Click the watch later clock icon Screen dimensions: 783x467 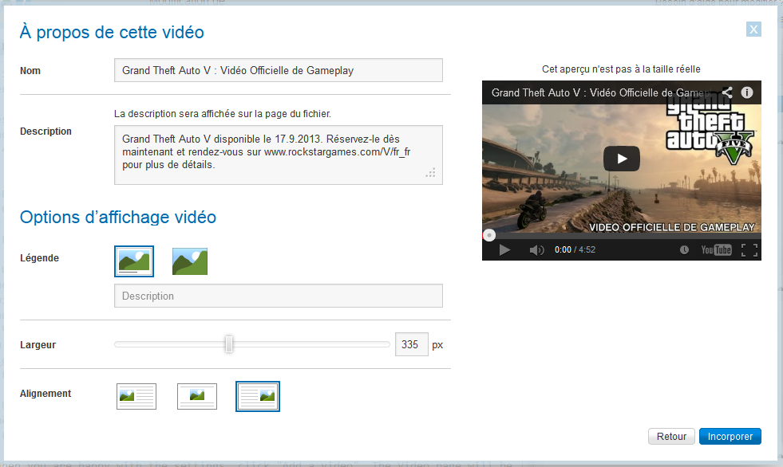(x=684, y=249)
